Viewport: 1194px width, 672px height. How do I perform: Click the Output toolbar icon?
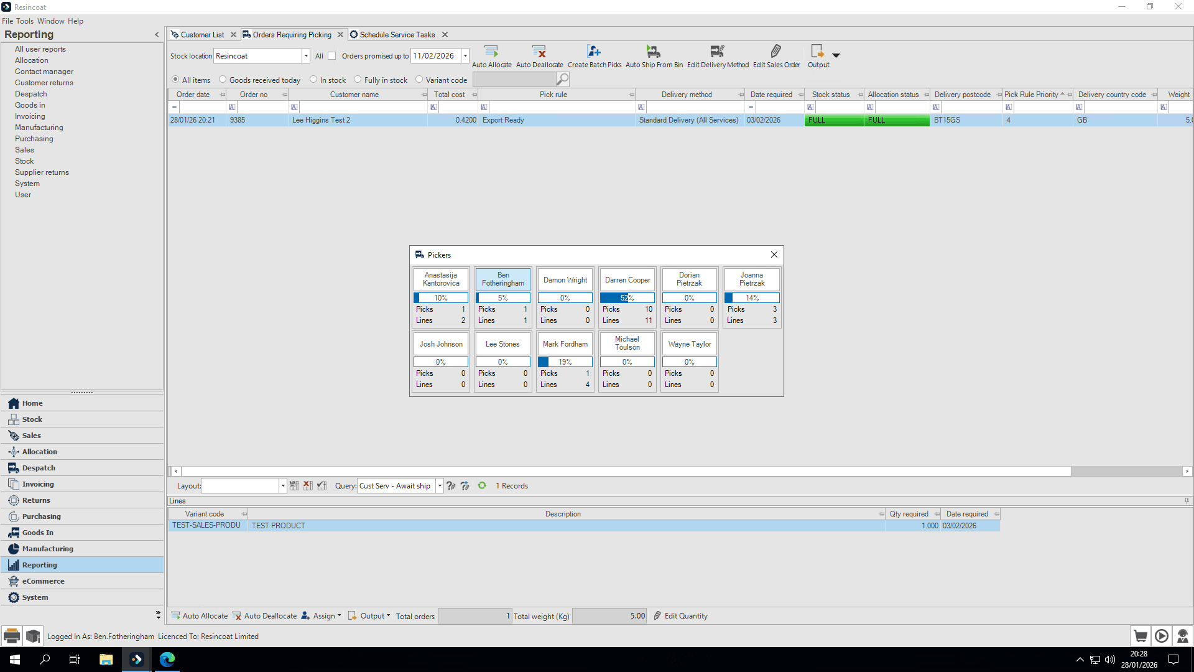tap(818, 51)
